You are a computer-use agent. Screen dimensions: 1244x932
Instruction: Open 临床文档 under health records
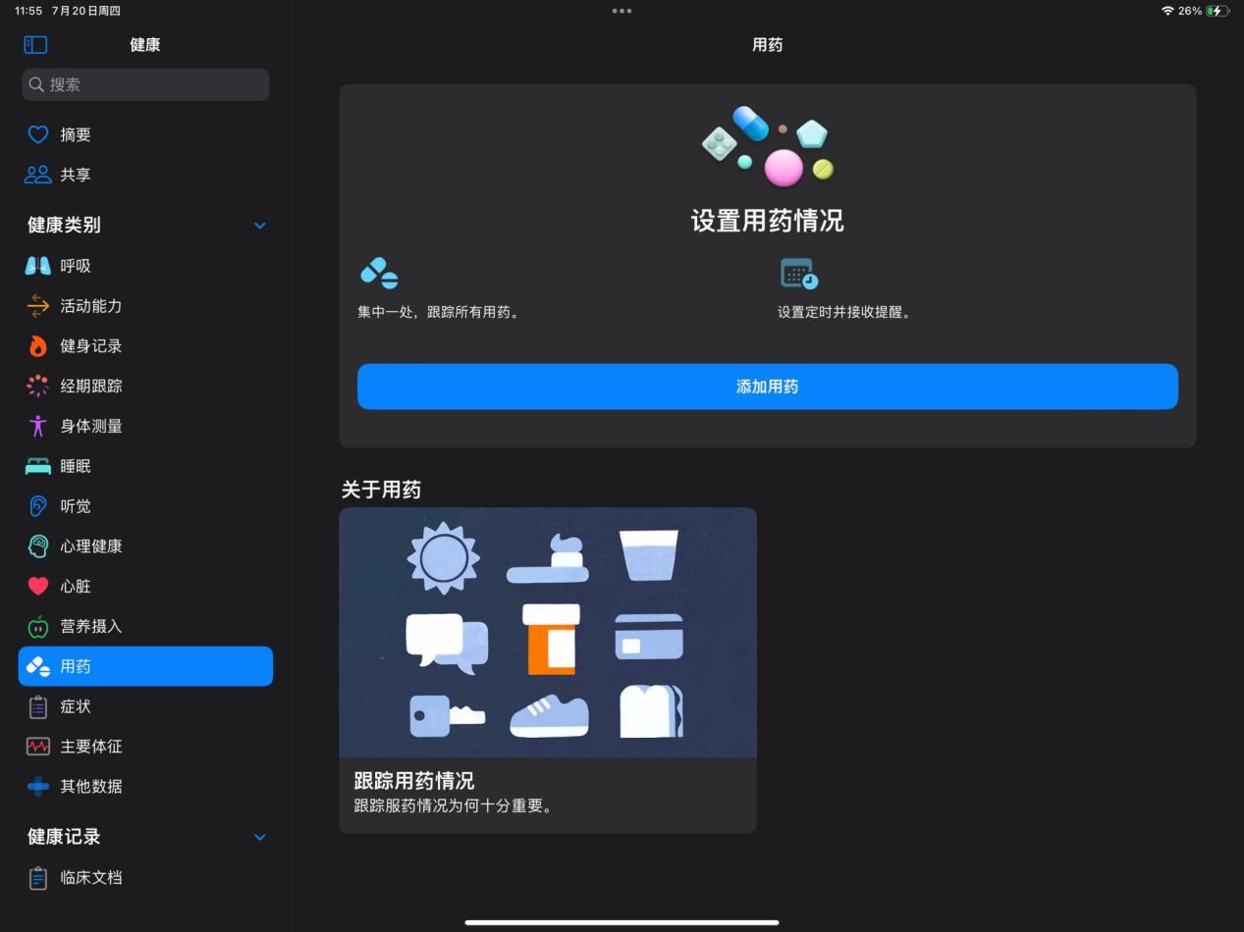88,877
